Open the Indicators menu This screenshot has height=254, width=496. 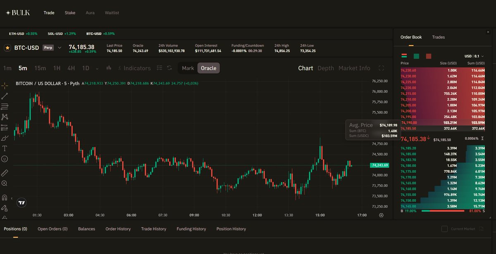point(134,68)
